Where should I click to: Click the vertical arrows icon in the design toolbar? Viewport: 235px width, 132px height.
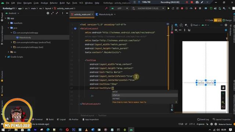click(184, 30)
